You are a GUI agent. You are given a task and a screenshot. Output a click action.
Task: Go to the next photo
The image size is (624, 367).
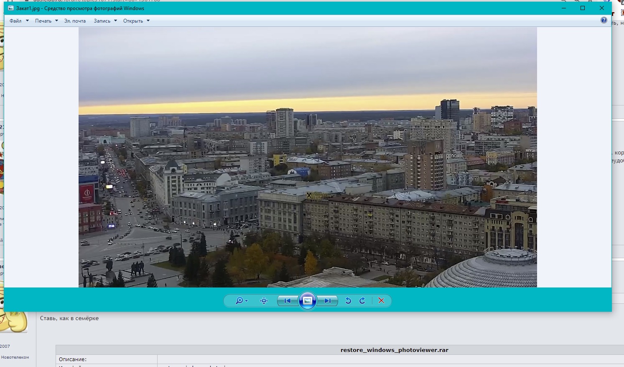coord(327,300)
